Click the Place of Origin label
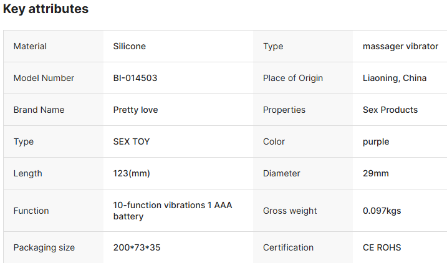This screenshot has height=263, width=447. coord(293,78)
